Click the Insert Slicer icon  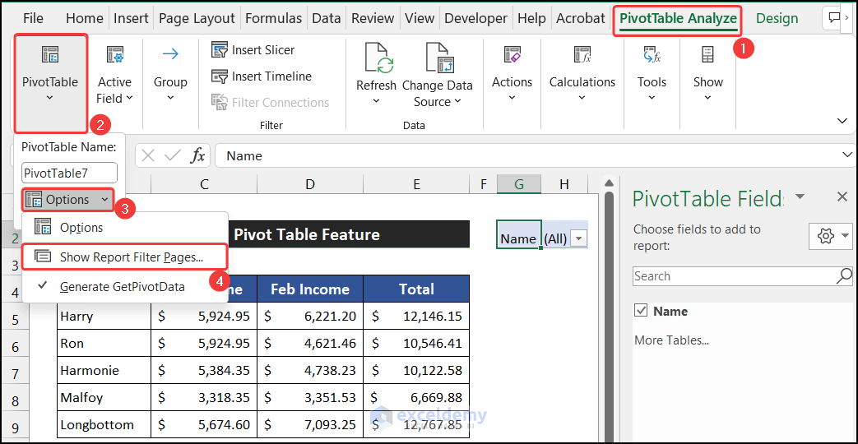[x=220, y=50]
